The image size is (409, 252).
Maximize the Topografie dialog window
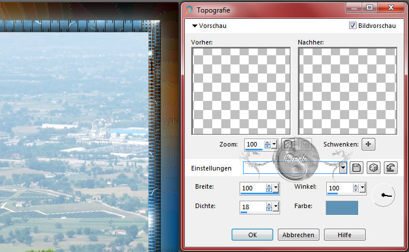coord(369,8)
